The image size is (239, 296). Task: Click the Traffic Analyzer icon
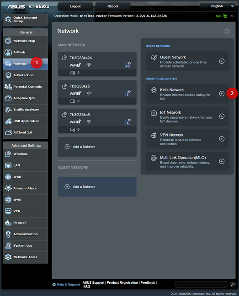[8, 110]
